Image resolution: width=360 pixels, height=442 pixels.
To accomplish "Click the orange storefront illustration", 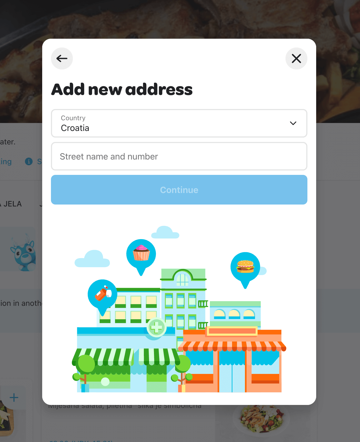I will tap(232, 360).
